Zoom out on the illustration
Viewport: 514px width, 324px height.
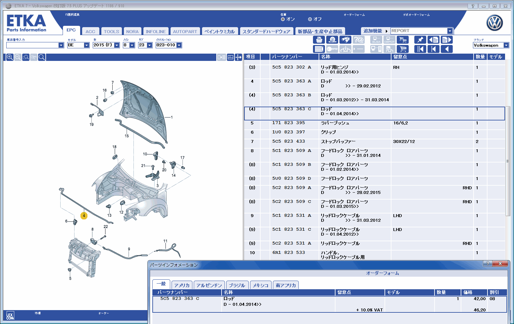point(18,57)
